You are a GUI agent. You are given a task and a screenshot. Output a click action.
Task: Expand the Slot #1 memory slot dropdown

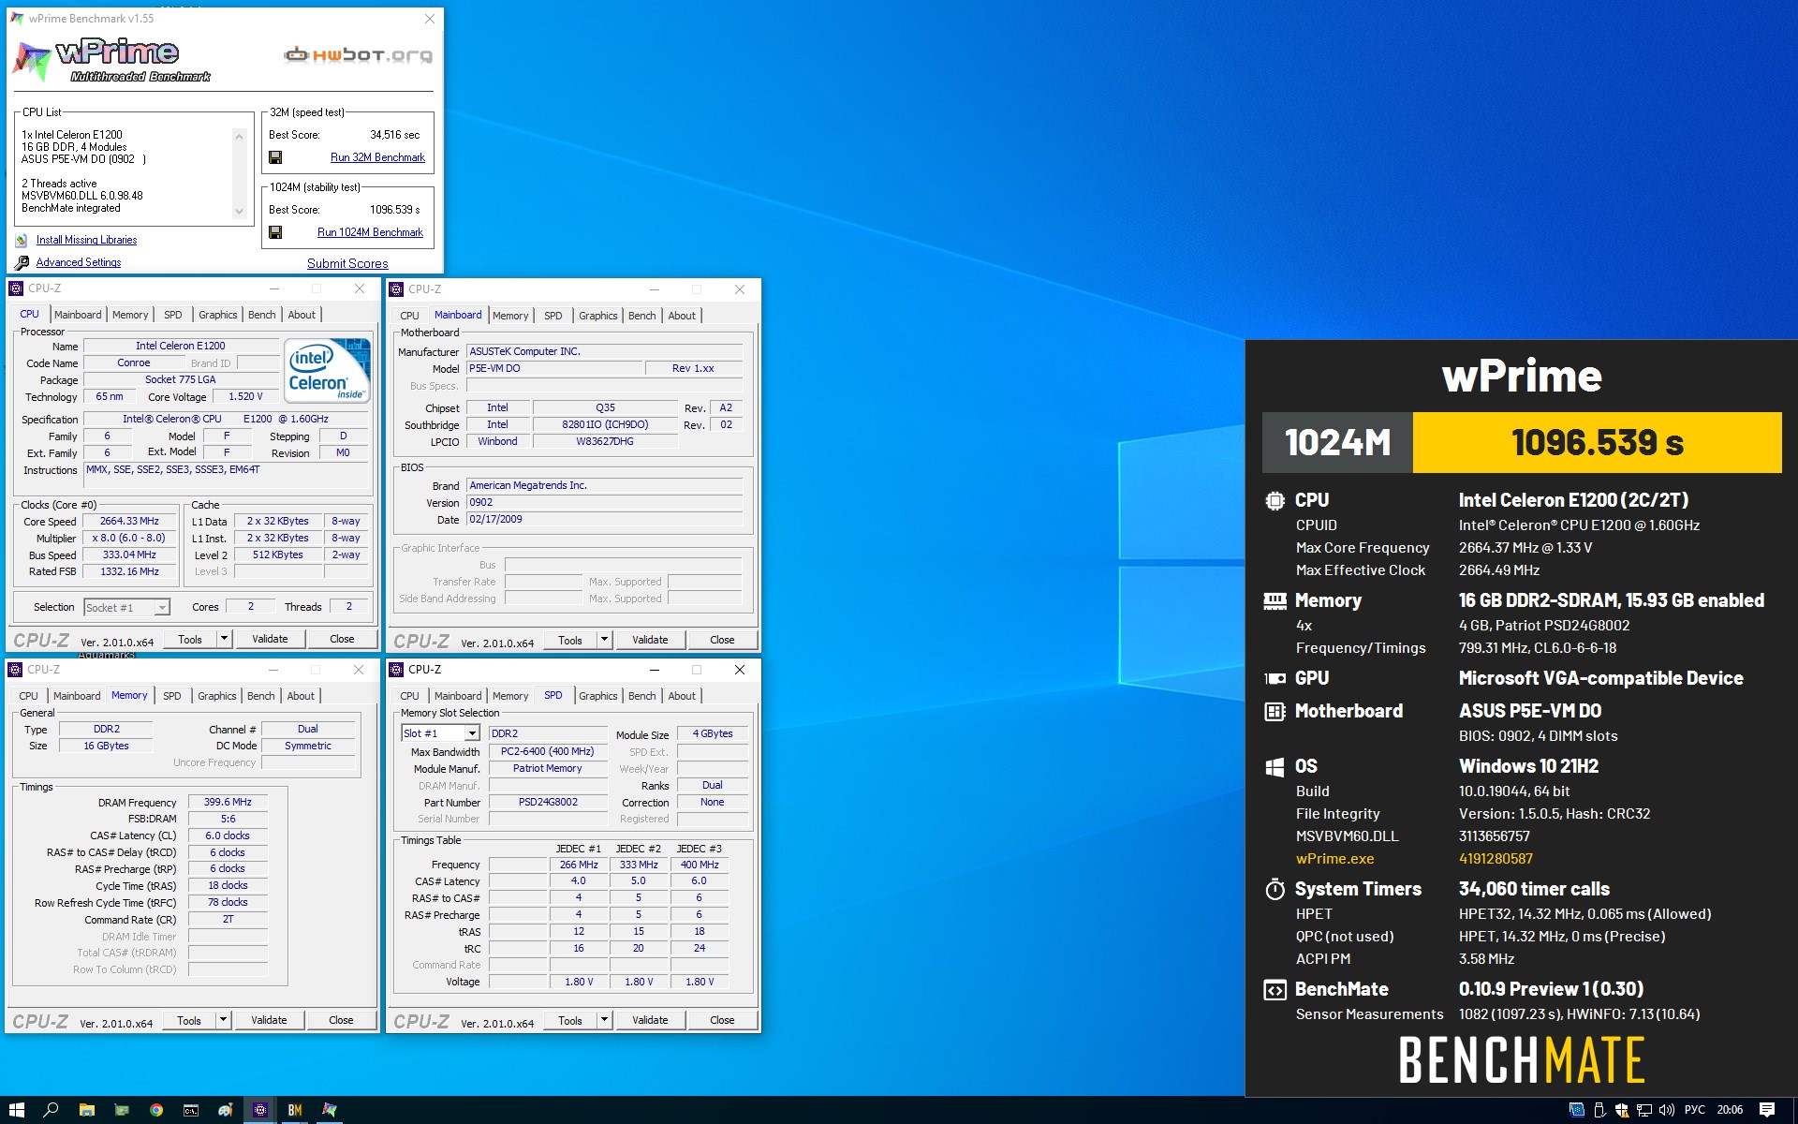coord(472,733)
